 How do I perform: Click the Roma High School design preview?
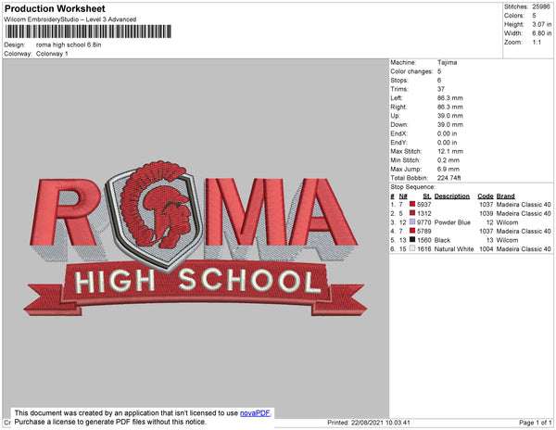(x=196, y=238)
